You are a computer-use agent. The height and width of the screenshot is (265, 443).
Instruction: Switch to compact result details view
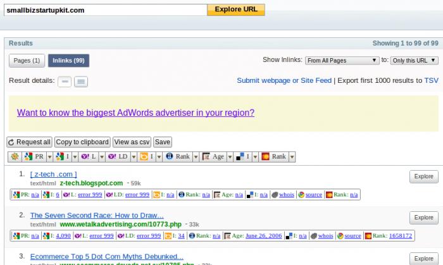65,82
